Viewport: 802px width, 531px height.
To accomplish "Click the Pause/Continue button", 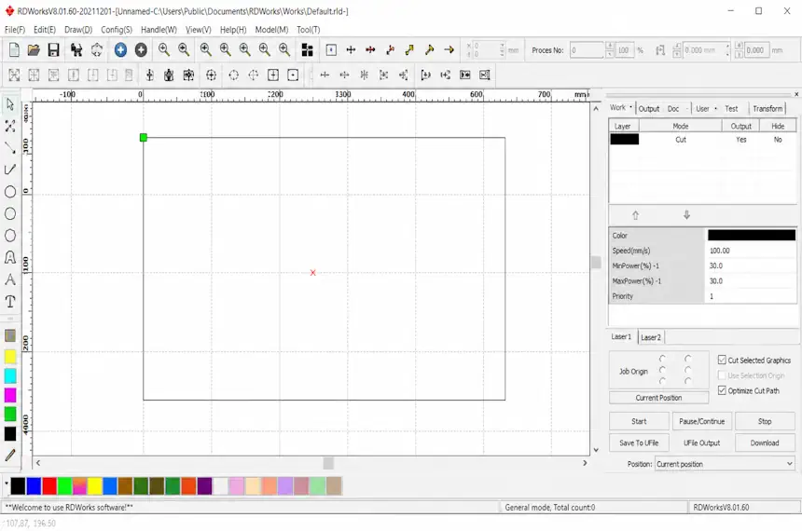I will click(701, 421).
